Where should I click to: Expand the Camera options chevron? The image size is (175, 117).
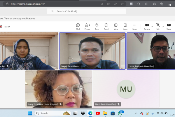[152, 27]
